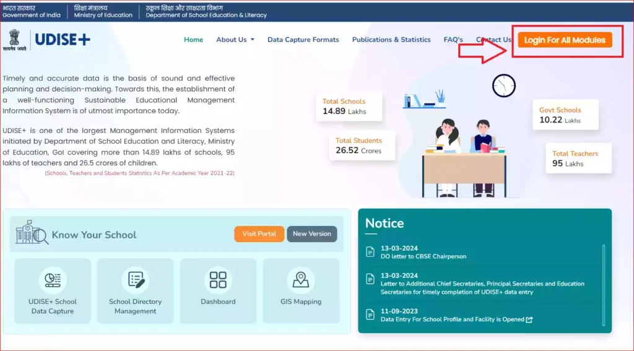Open Data Entry For School Profile notice
Viewport: 634px width, 351px height.
pyautogui.click(x=453, y=319)
